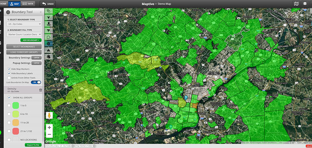
Task: Zoom in on the map
Action: coord(49,127)
